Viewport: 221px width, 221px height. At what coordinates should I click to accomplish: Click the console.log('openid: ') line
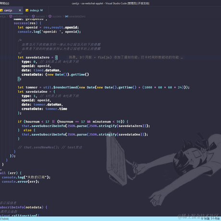point(49,32)
